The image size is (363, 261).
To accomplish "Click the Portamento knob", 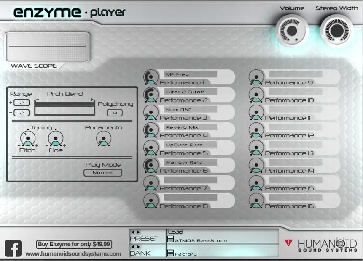I will pyautogui.click(x=104, y=138).
